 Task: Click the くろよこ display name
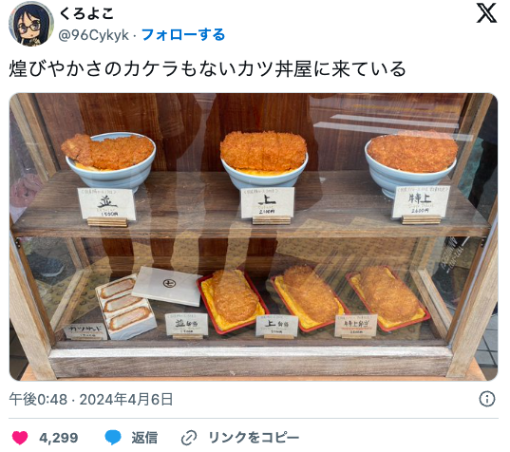point(86,13)
